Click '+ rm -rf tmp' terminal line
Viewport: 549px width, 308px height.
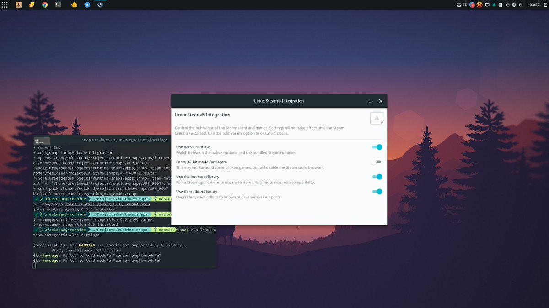click(x=47, y=147)
